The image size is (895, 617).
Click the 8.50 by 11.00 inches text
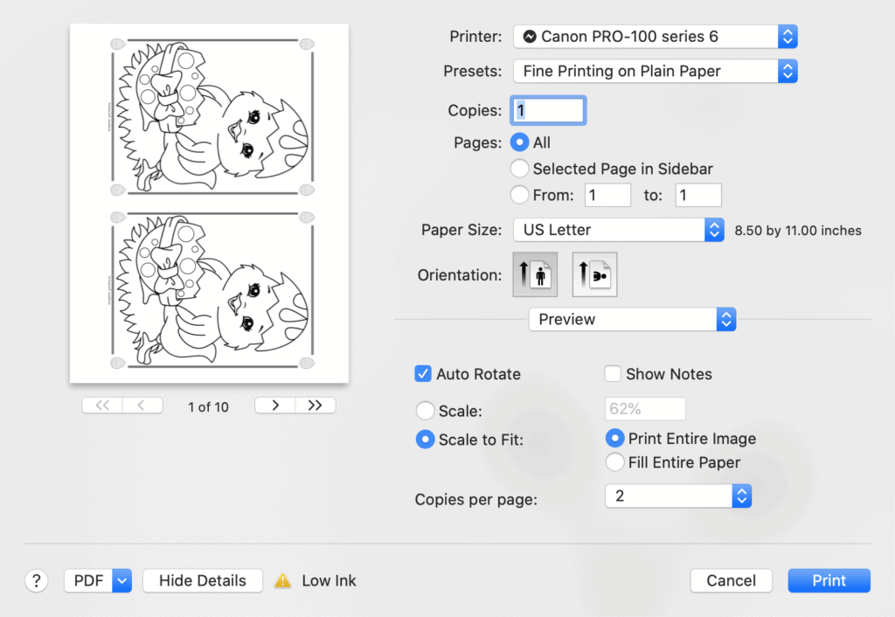coord(798,231)
